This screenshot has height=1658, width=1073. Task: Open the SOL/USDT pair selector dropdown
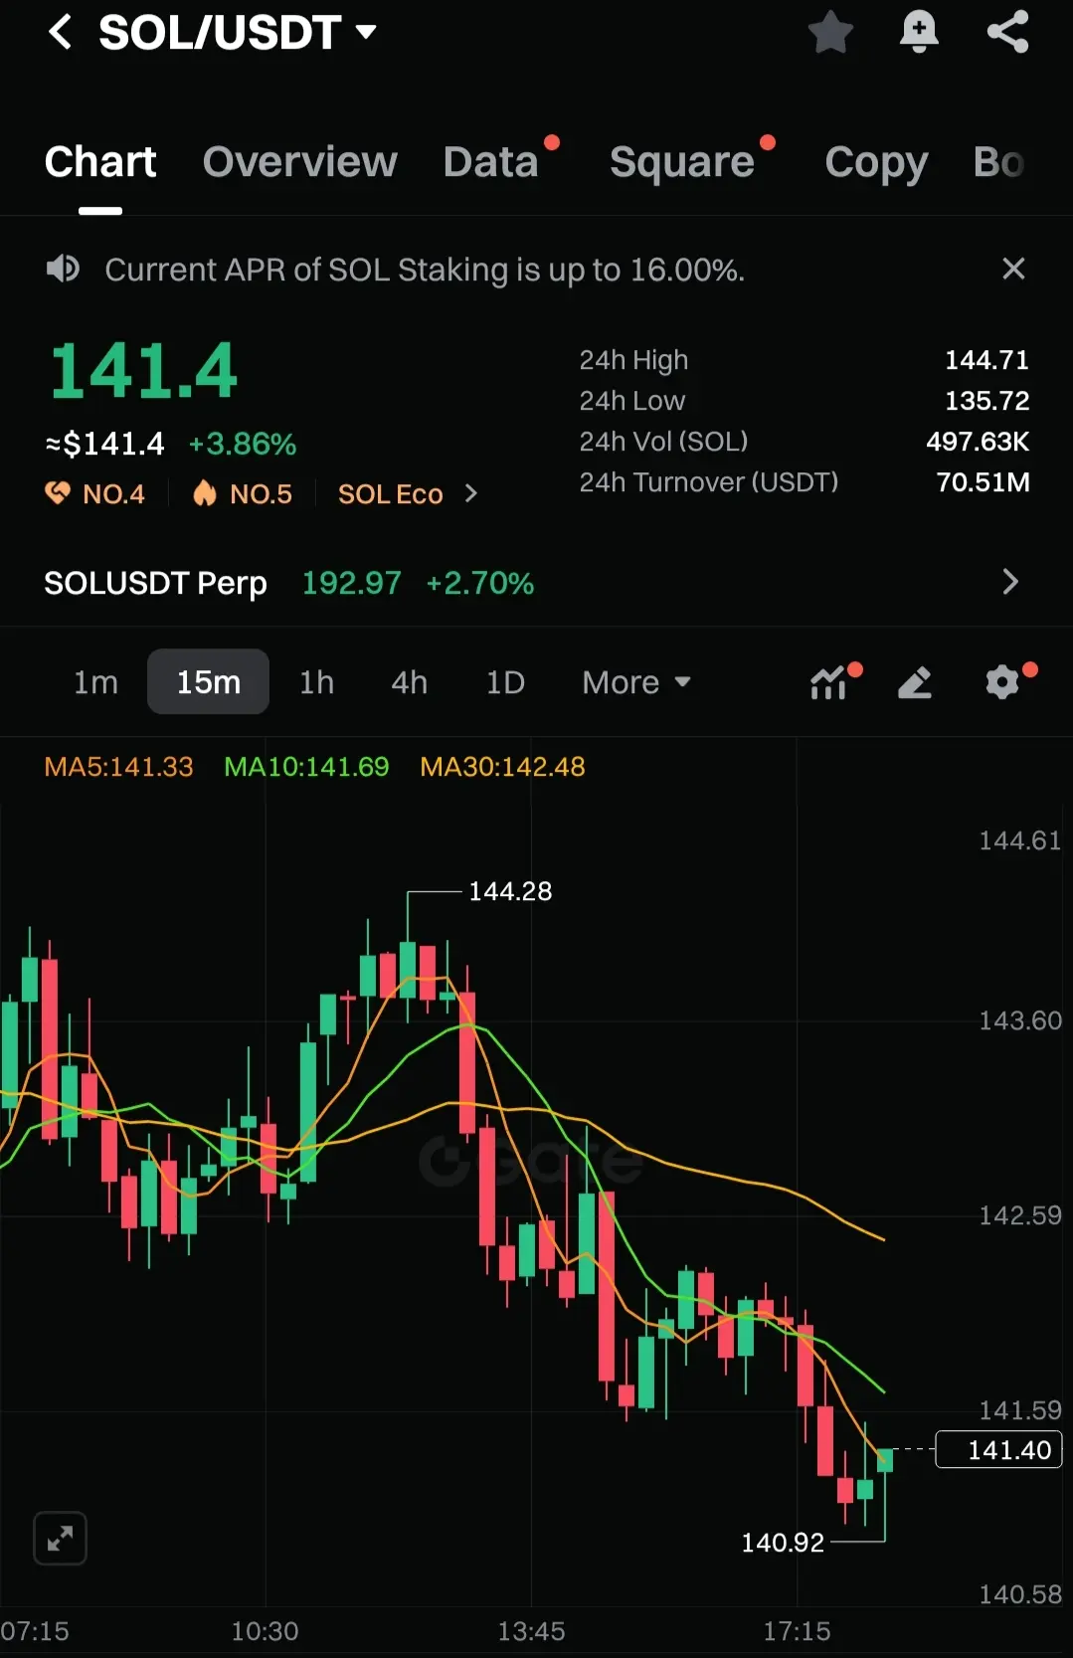(x=237, y=32)
